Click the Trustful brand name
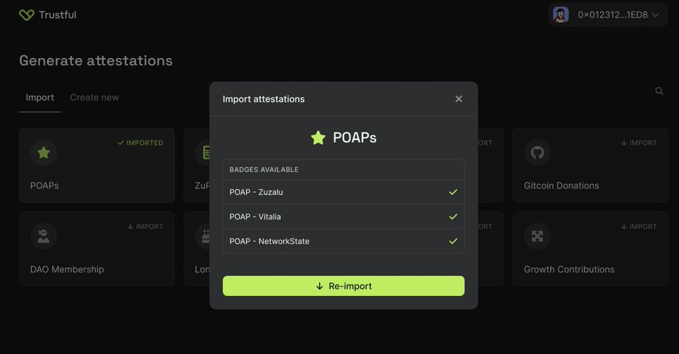Image resolution: width=679 pixels, height=354 pixels. coord(58,15)
